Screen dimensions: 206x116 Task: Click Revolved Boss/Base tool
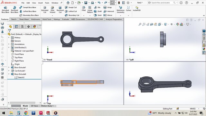(14, 9)
